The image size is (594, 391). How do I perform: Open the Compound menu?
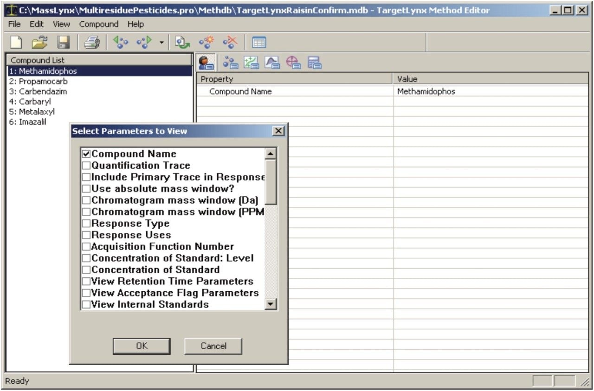98,24
